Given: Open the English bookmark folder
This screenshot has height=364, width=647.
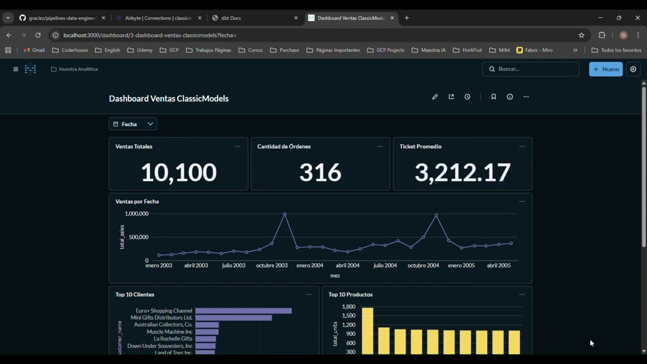Looking at the screenshot, I should pyautogui.click(x=107, y=50).
